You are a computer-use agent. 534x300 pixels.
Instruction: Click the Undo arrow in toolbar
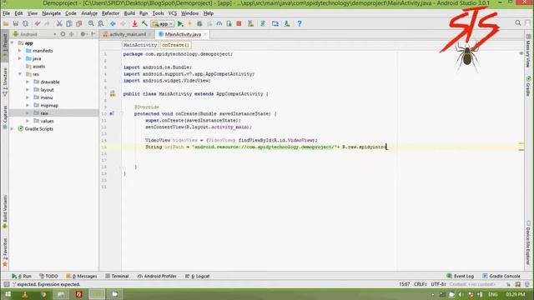tap(37, 23)
